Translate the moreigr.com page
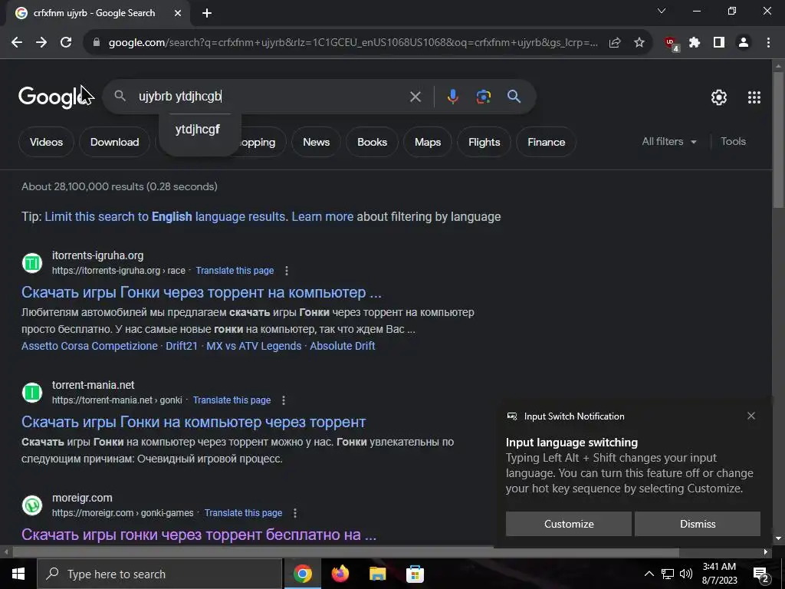Viewport: 785px width, 589px height. pos(243,513)
